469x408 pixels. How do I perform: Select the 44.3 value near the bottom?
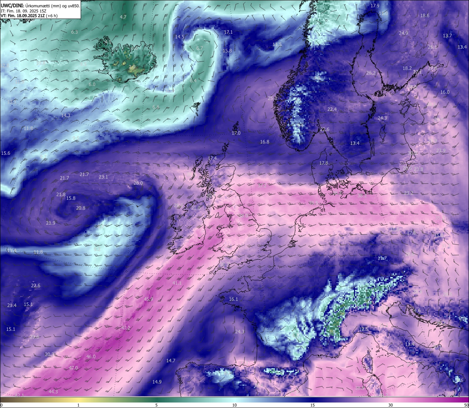[53, 392]
